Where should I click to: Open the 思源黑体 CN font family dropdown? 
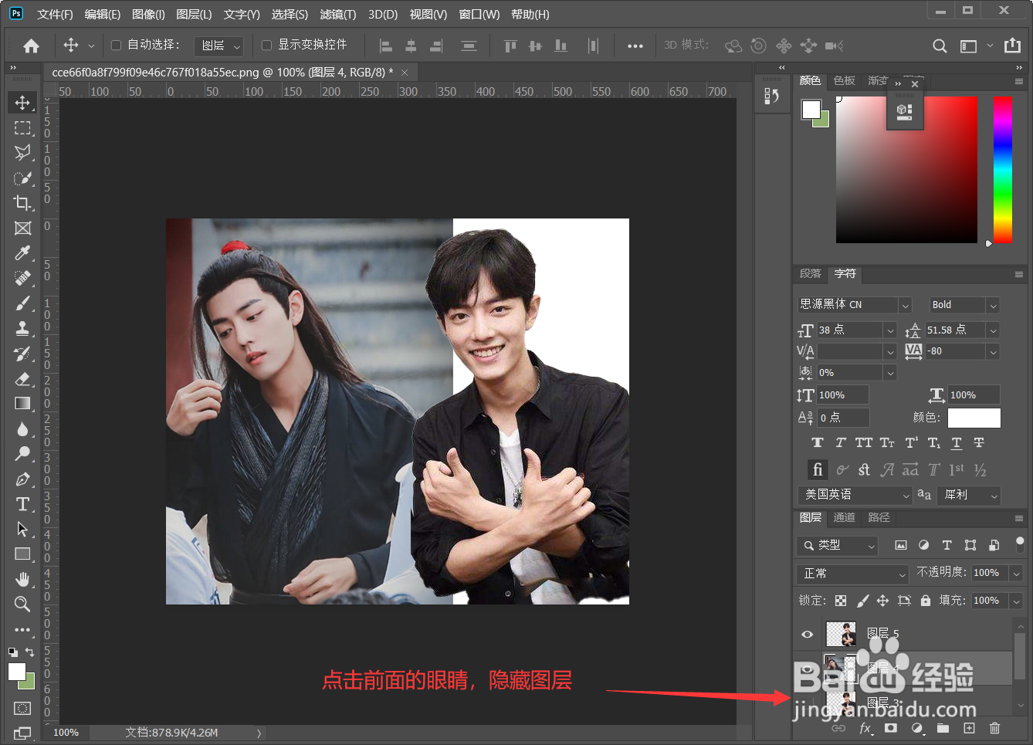pos(855,305)
